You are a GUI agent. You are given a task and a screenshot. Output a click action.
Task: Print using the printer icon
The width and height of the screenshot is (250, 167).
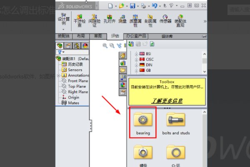143,6
